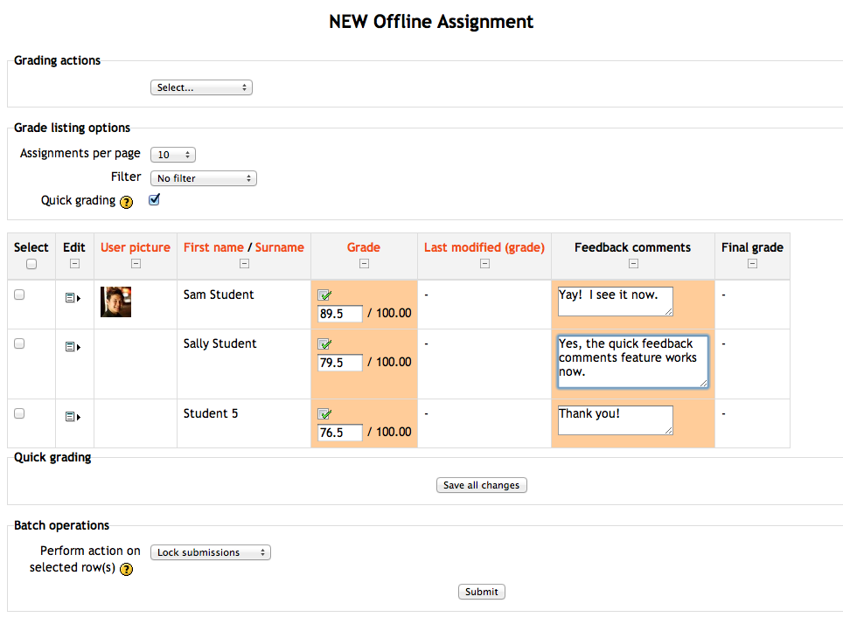Open the Assignments per page dropdown
This screenshot has height=624, width=843.
click(173, 155)
